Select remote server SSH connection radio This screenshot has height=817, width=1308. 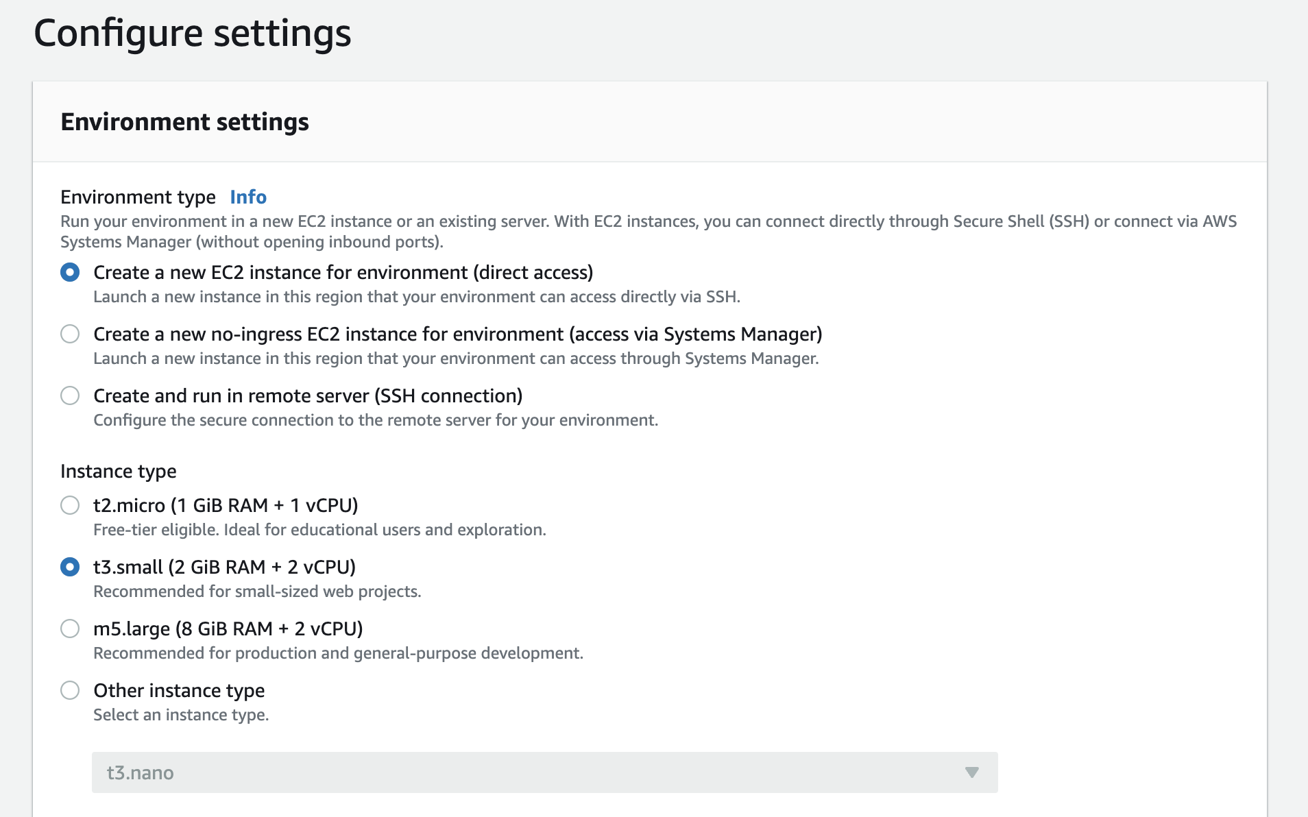70,395
